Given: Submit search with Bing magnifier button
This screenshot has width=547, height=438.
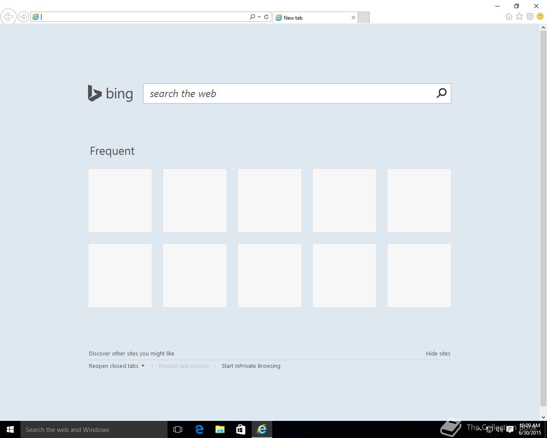Looking at the screenshot, I should coord(441,93).
